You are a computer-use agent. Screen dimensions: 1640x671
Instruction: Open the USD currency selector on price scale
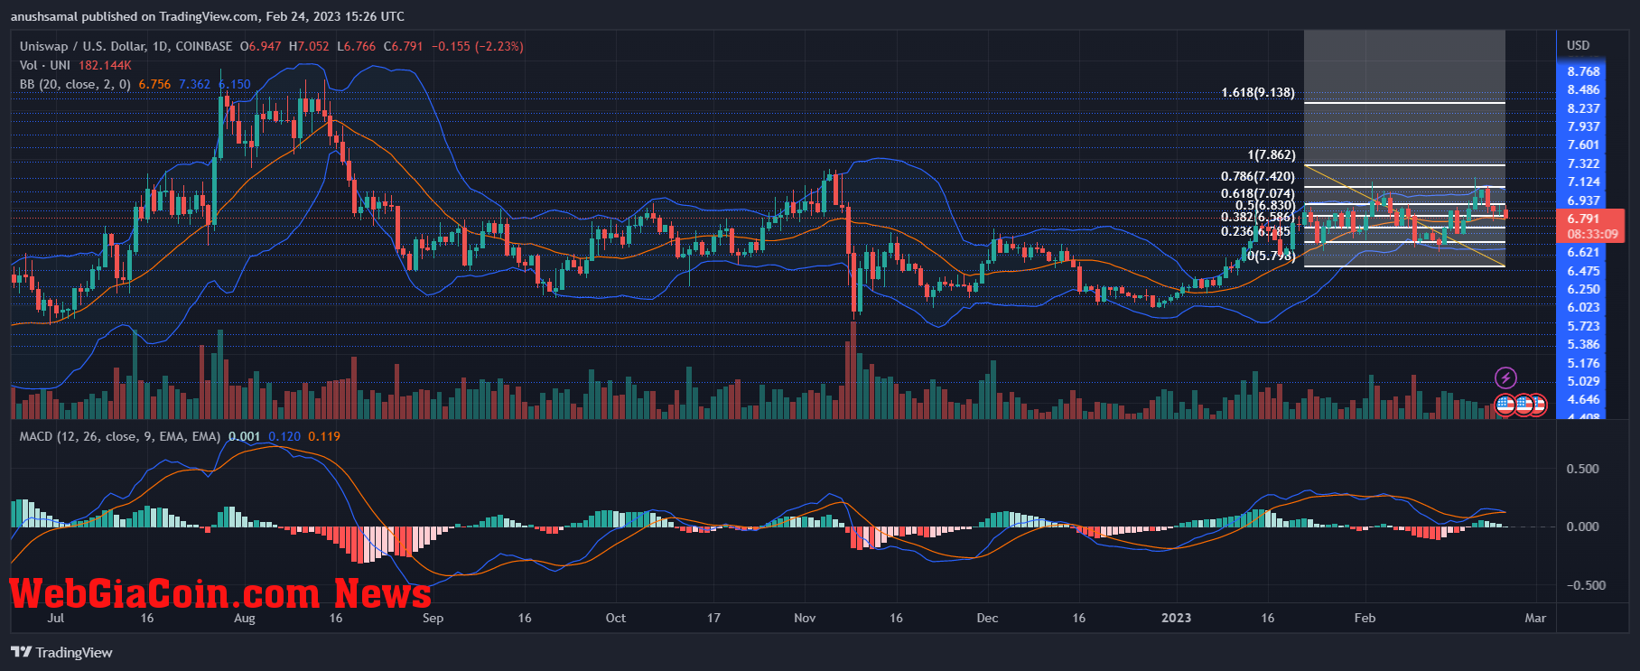[1578, 45]
